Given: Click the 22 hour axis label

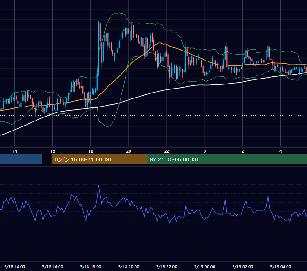Looking at the screenshot, I should coord(167,151).
